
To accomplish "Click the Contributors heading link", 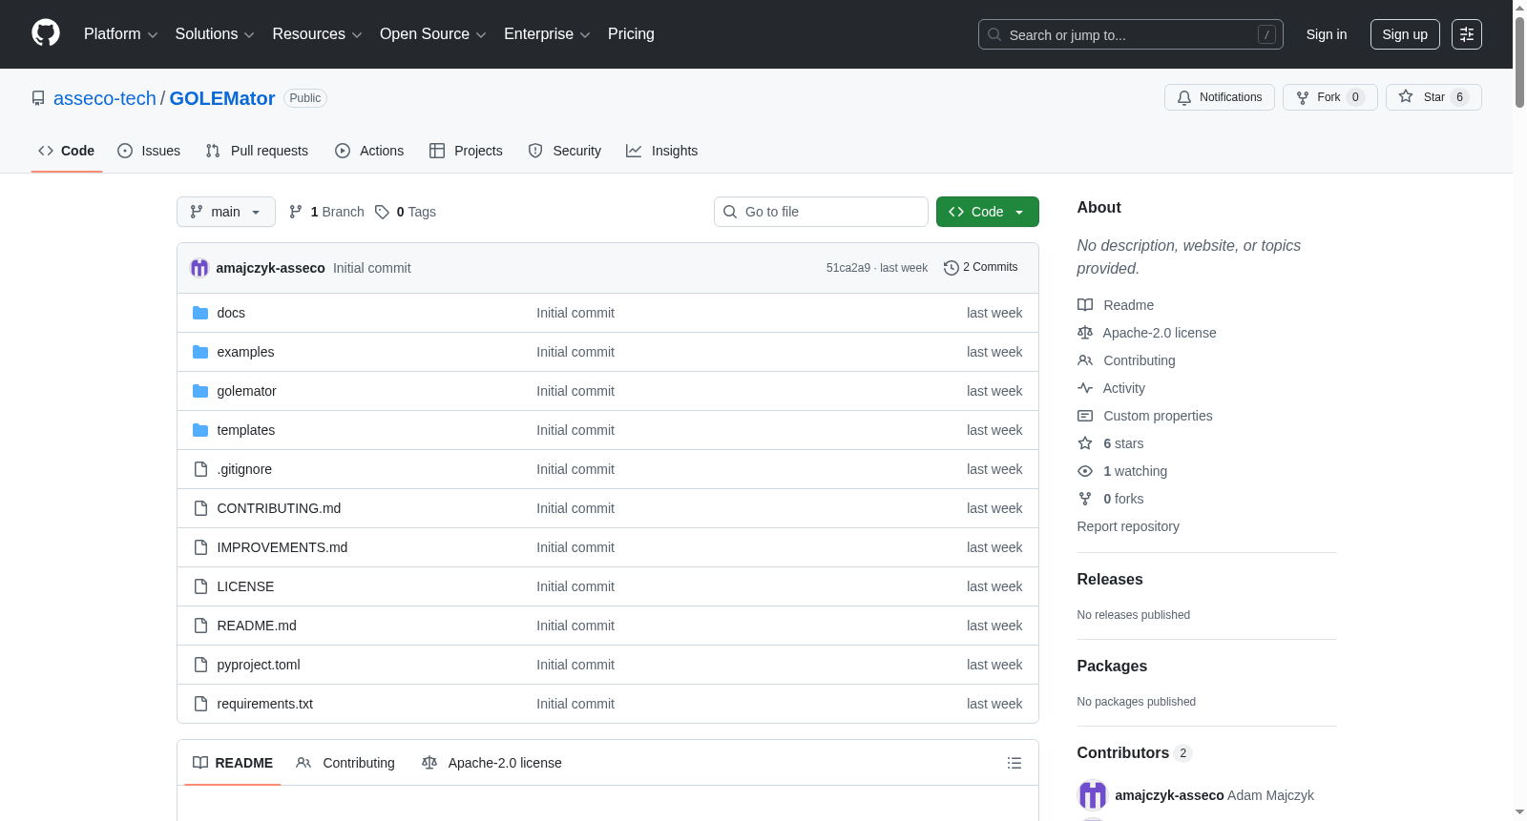I will (1135, 752).
